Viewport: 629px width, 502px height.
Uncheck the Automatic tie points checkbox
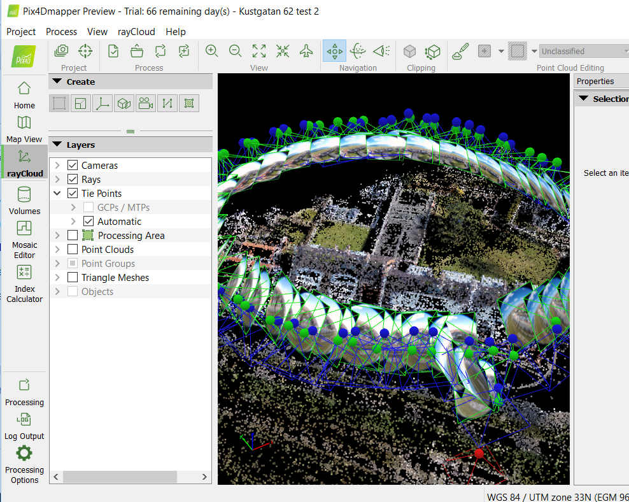coord(88,221)
